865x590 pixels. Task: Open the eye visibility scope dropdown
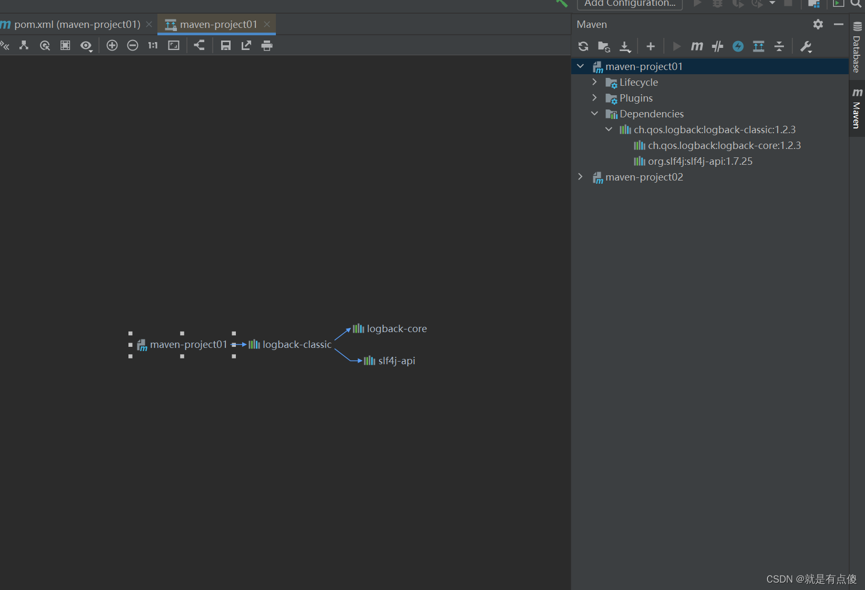(x=86, y=46)
